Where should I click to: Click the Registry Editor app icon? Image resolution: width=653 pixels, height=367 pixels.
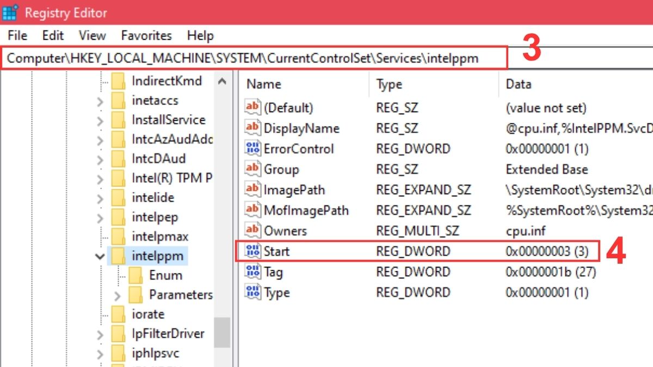pos(10,12)
